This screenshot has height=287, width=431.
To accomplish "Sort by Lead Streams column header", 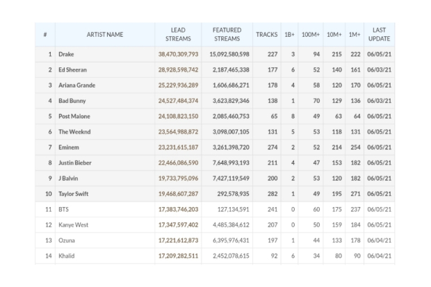I will (x=178, y=34).
